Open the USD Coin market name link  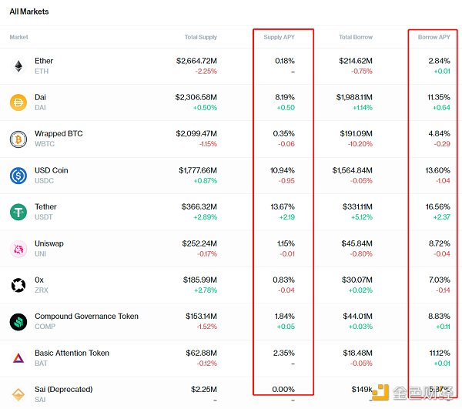coord(52,170)
